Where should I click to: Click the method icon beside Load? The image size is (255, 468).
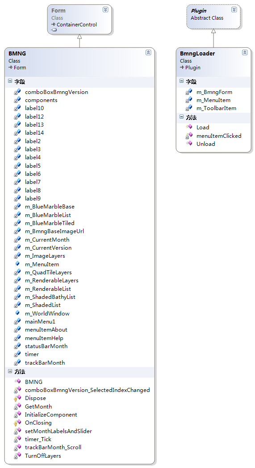189,127
